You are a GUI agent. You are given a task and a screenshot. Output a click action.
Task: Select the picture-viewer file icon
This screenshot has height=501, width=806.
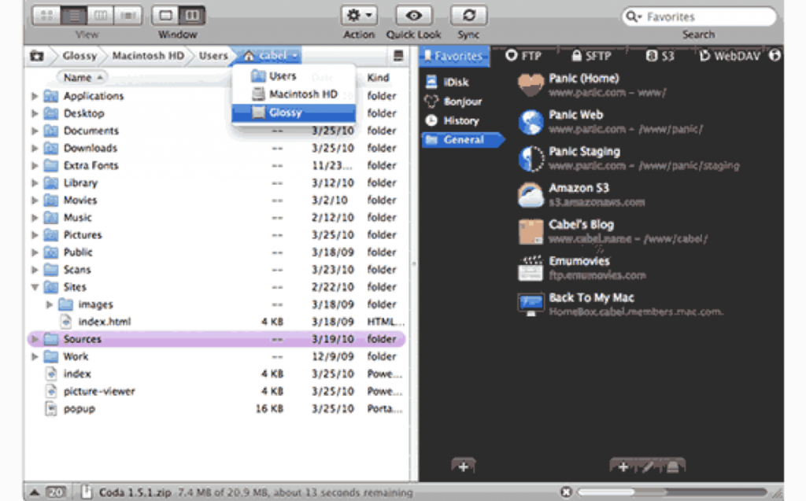click(51, 391)
